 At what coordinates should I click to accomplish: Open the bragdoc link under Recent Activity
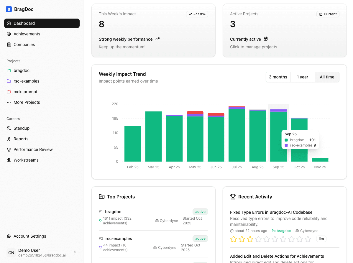click(283, 231)
